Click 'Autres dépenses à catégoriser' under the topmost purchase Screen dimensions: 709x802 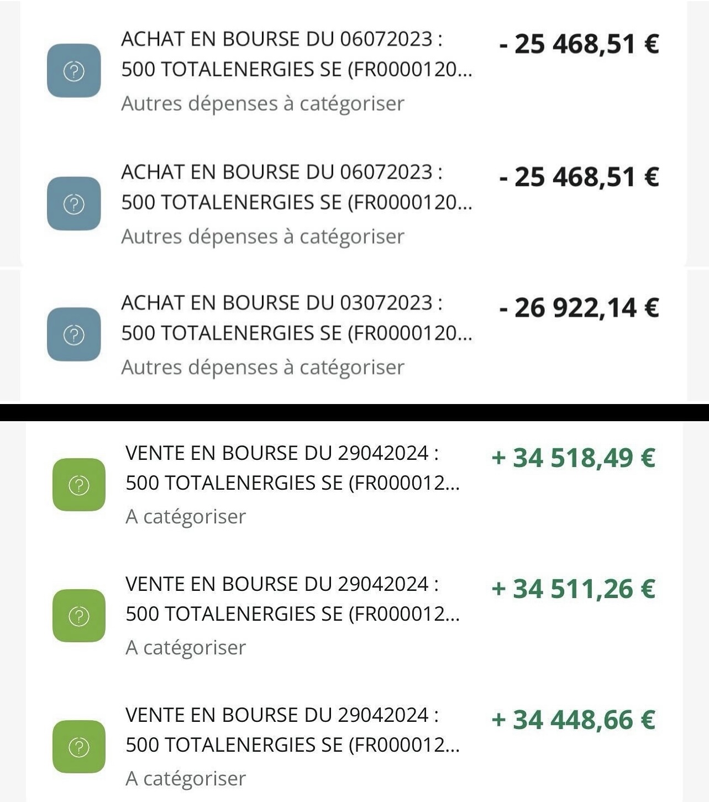click(262, 104)
